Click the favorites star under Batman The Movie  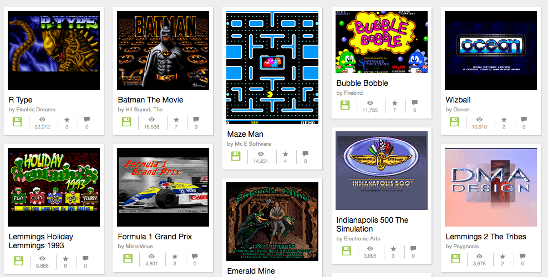point(176,120)
